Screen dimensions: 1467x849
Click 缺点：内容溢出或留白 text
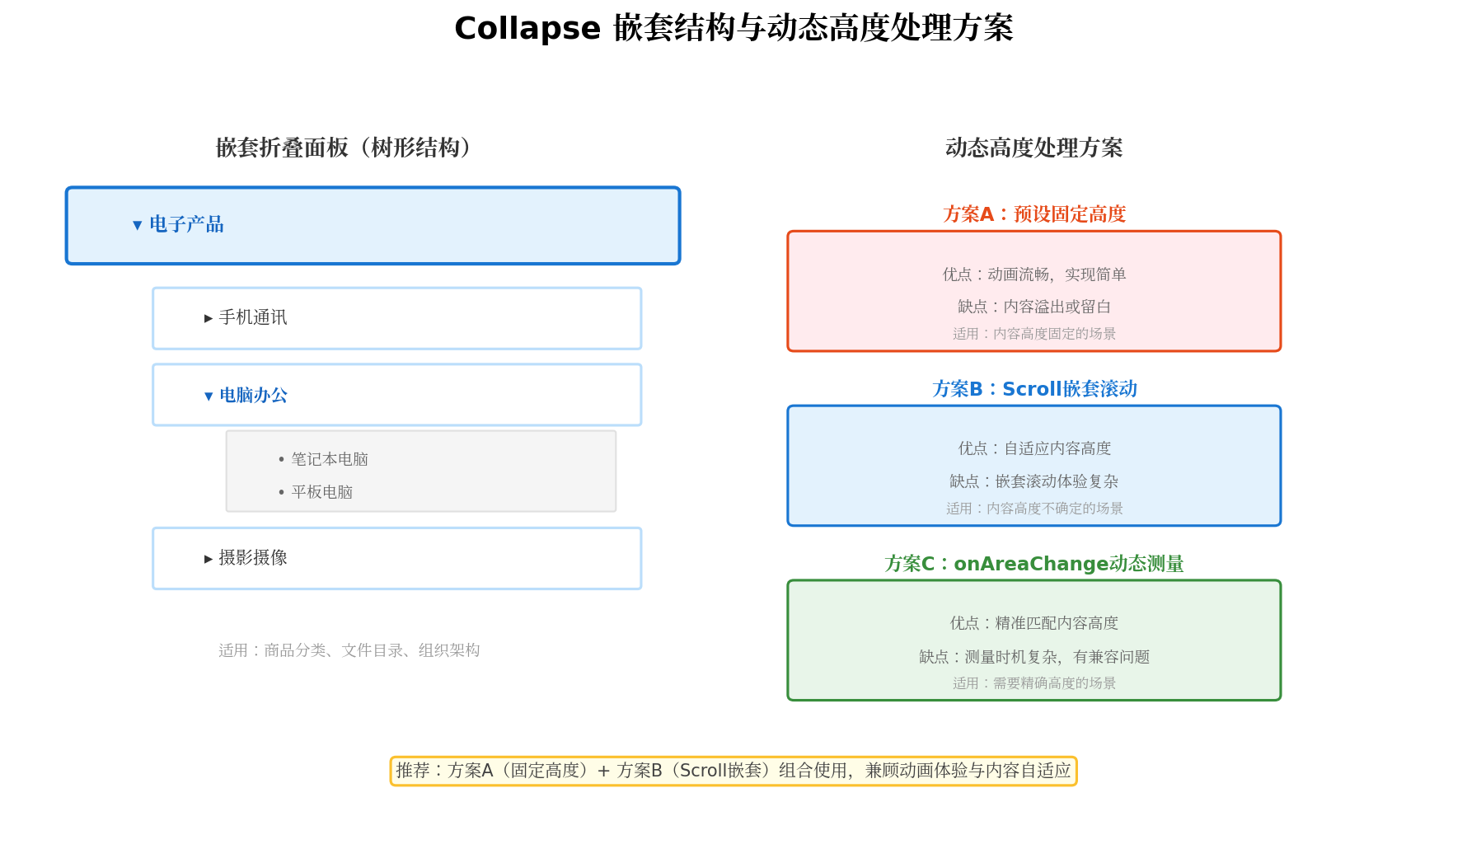pyautogui.click(x=1034, y=307)
